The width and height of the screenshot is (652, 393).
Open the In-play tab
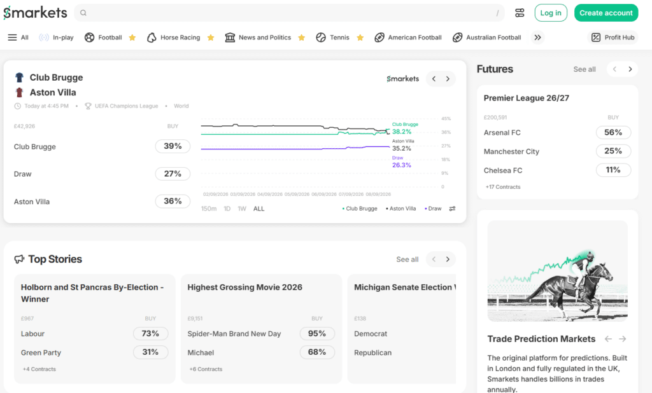pyautogui.click(x=56, y=38)
